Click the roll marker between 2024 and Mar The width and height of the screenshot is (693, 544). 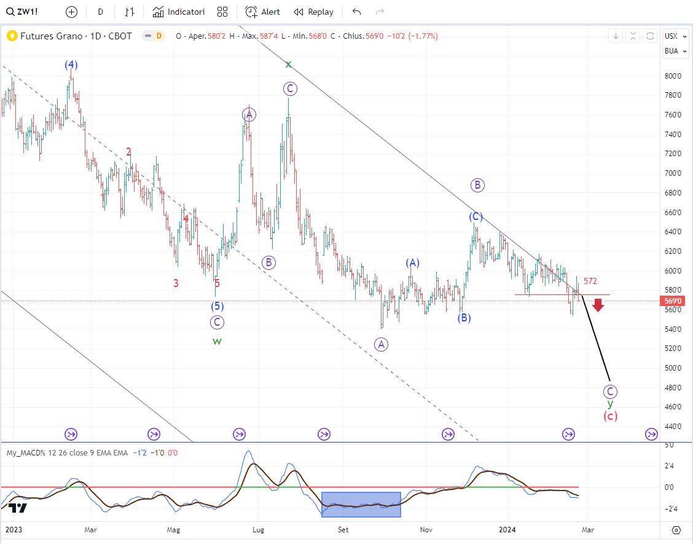point(568,435)
